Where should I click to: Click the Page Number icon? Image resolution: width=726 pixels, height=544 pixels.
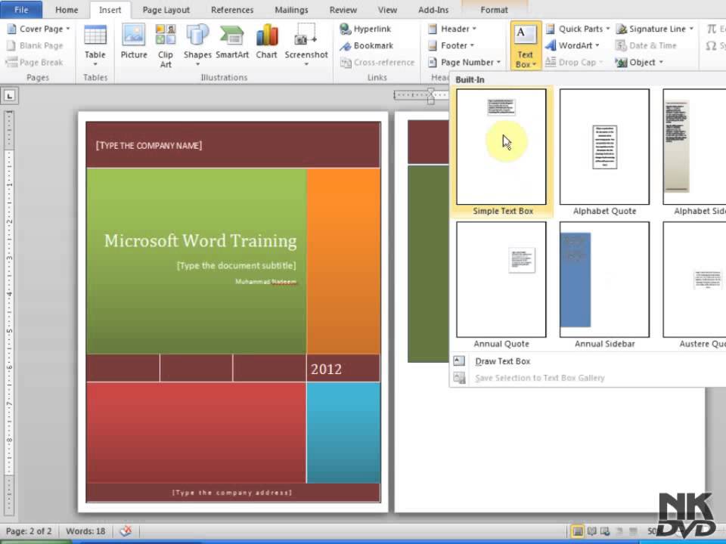433,62
